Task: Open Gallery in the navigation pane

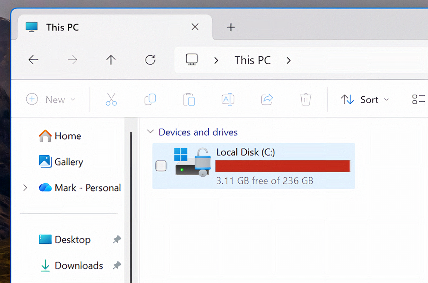Action: pyautogui.click(x=69, y=162)
